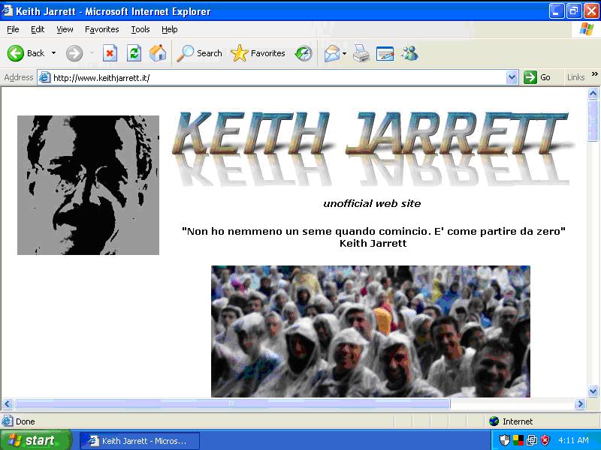601x450 pixels.
Task: Click the address bar URL field
Action: [x=278, y=78]
